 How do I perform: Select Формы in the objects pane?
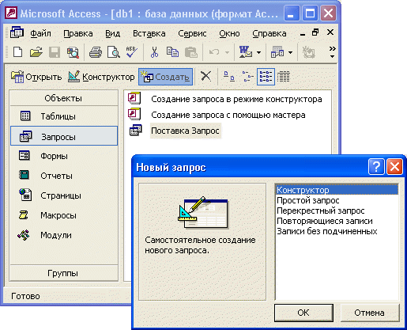click(63, 156)
